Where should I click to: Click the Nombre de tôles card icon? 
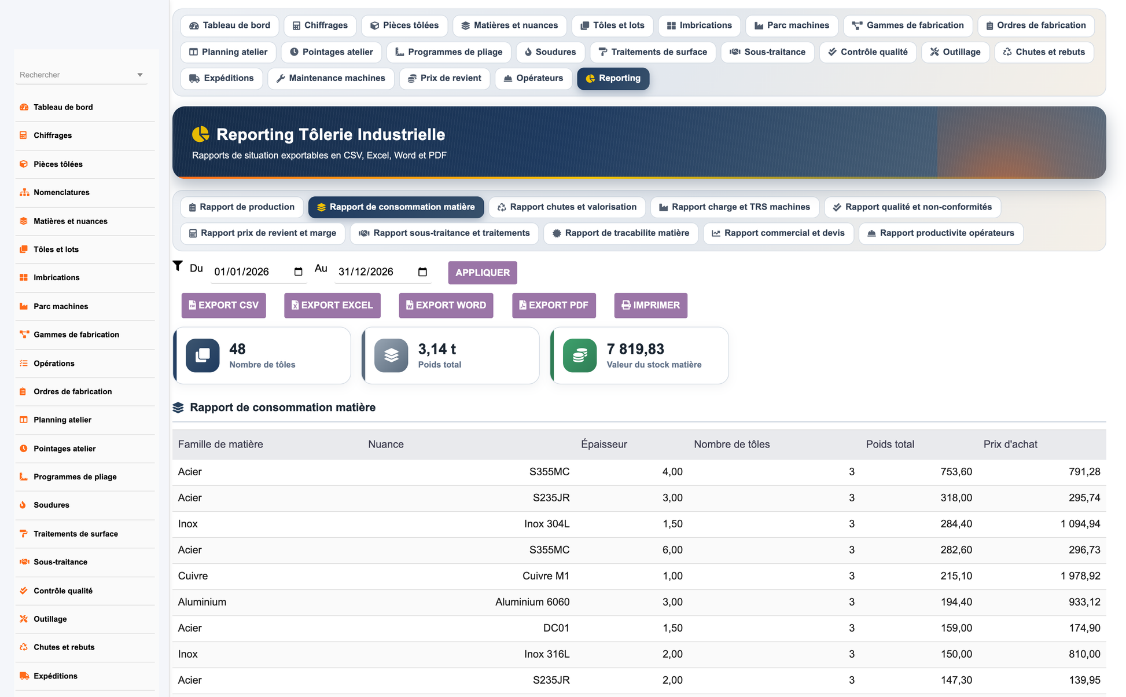click(203, 355)
